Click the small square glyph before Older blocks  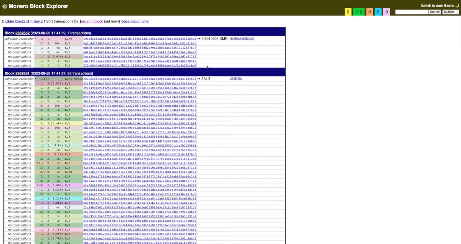coord(3,21)
